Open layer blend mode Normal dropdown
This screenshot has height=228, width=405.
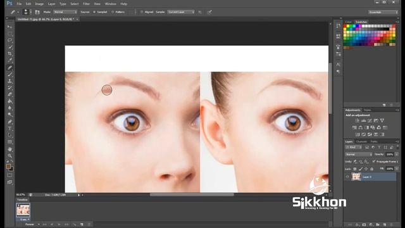(x=359, y=155)
